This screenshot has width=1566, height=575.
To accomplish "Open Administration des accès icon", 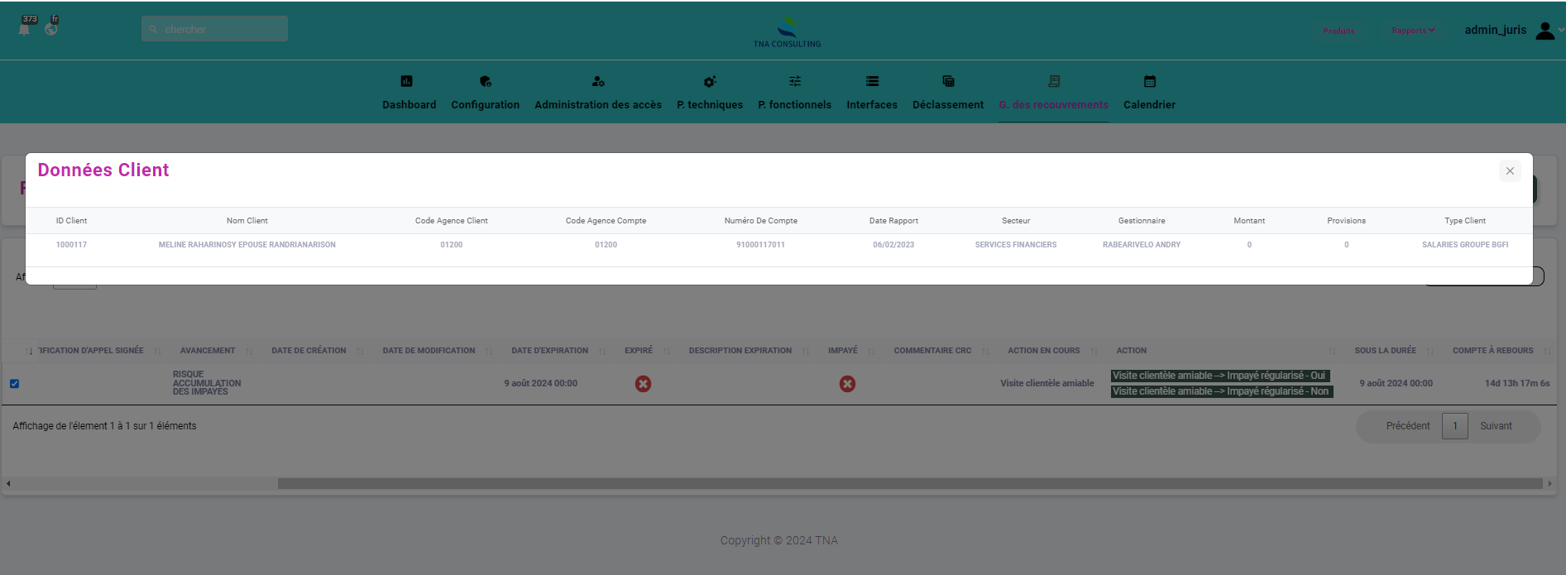I will pyautogui.click(x=598, y=81).
